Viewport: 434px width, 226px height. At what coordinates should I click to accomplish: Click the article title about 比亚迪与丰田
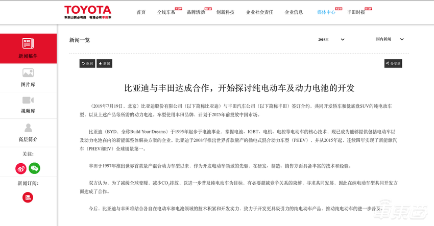[x=239, y=88]
